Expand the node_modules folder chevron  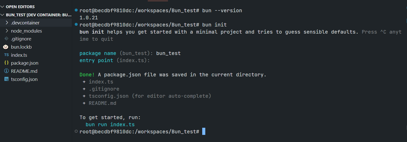(7, 31)
